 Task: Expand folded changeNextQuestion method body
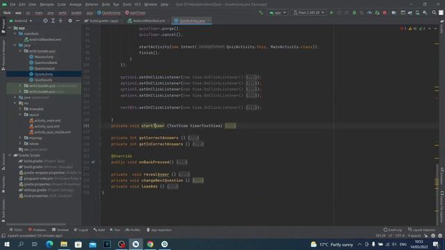pyautogui.click(x=198, y=181)
